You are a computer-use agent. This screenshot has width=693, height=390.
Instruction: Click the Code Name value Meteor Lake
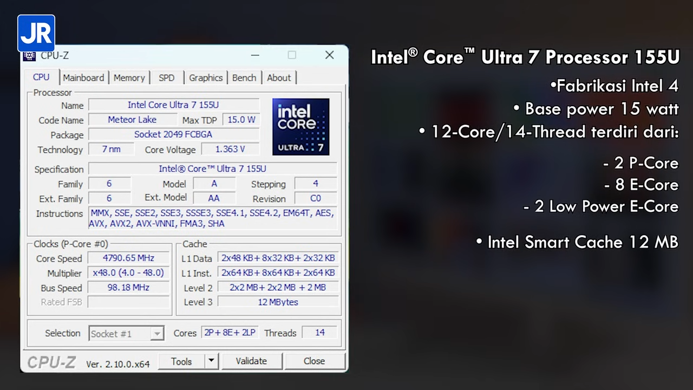(x=132, y=120)
